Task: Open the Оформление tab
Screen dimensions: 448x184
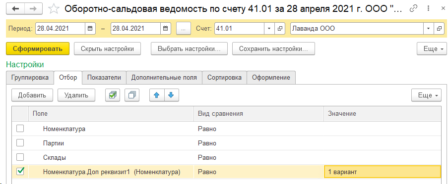Action: (x=271, y=78)
